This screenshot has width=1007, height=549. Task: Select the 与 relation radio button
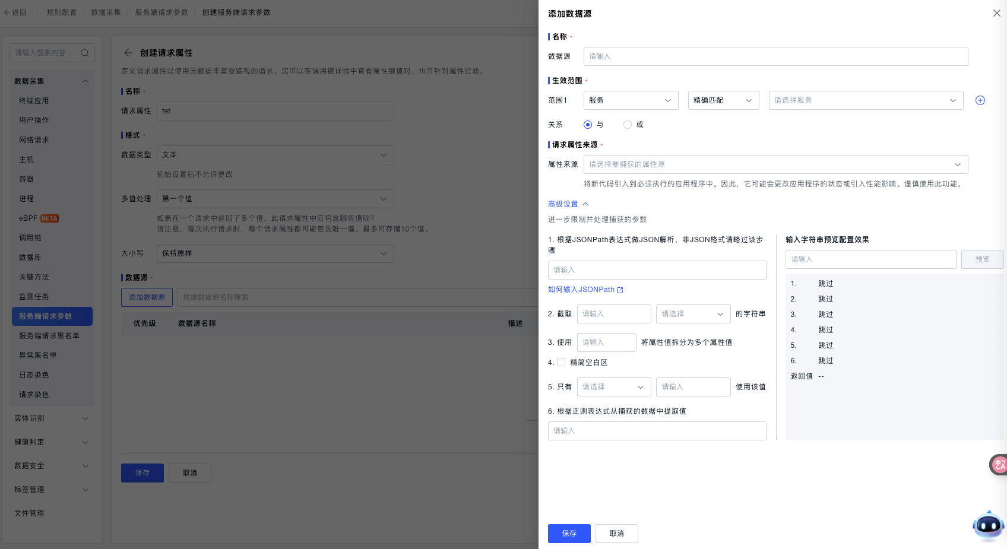588,125
